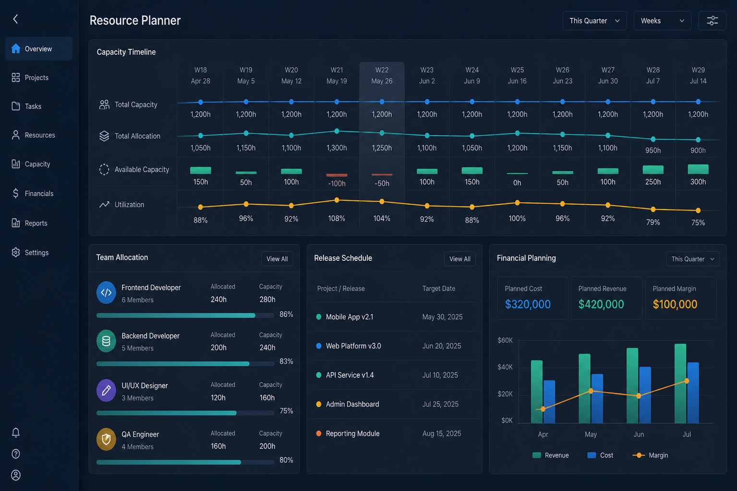Open the Mobile App v2.1 release
The image size is (737, 491).
click(x=394, y=317)
